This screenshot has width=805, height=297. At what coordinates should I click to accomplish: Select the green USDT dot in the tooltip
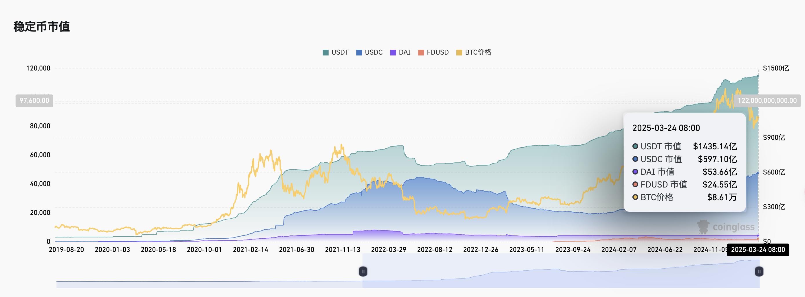[x=635, y=146]
